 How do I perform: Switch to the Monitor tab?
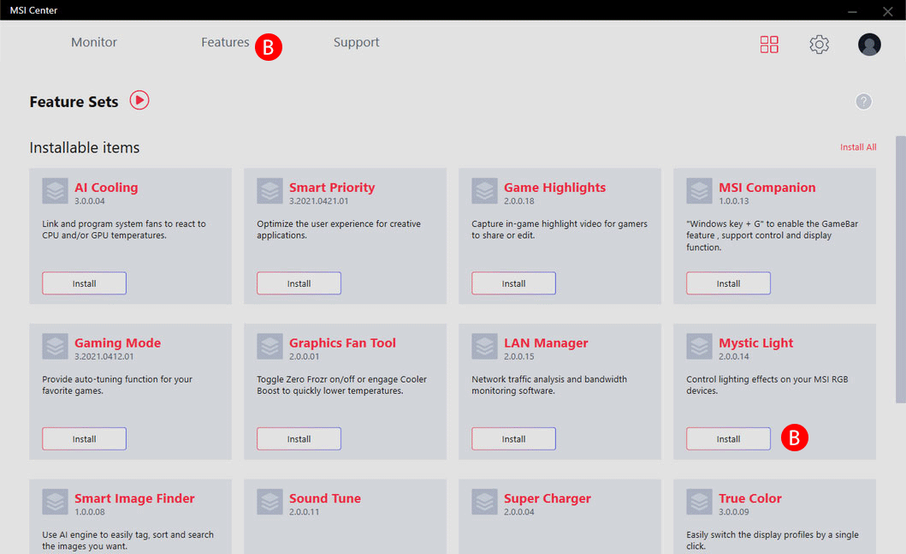93,42
